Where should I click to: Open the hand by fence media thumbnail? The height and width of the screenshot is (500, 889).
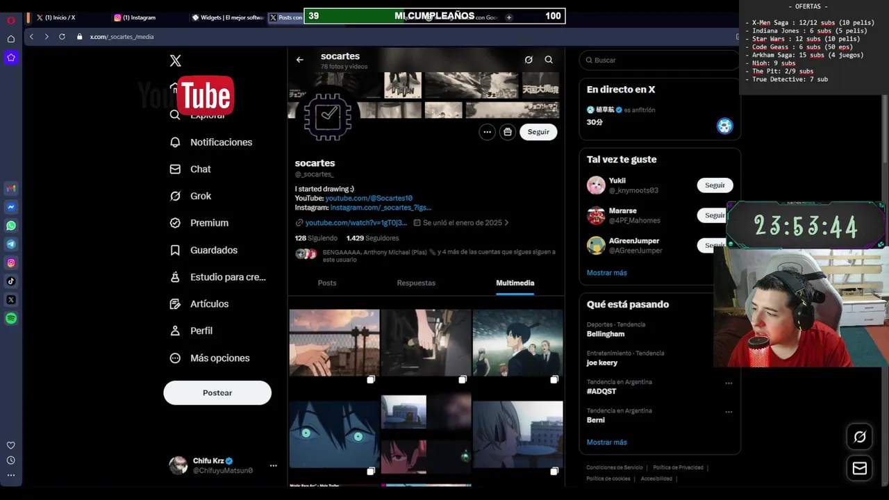tap(334, 343)
